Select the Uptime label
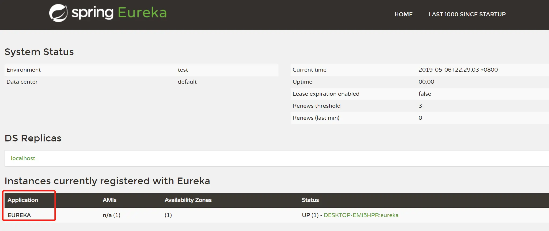 tap(302, 82)
